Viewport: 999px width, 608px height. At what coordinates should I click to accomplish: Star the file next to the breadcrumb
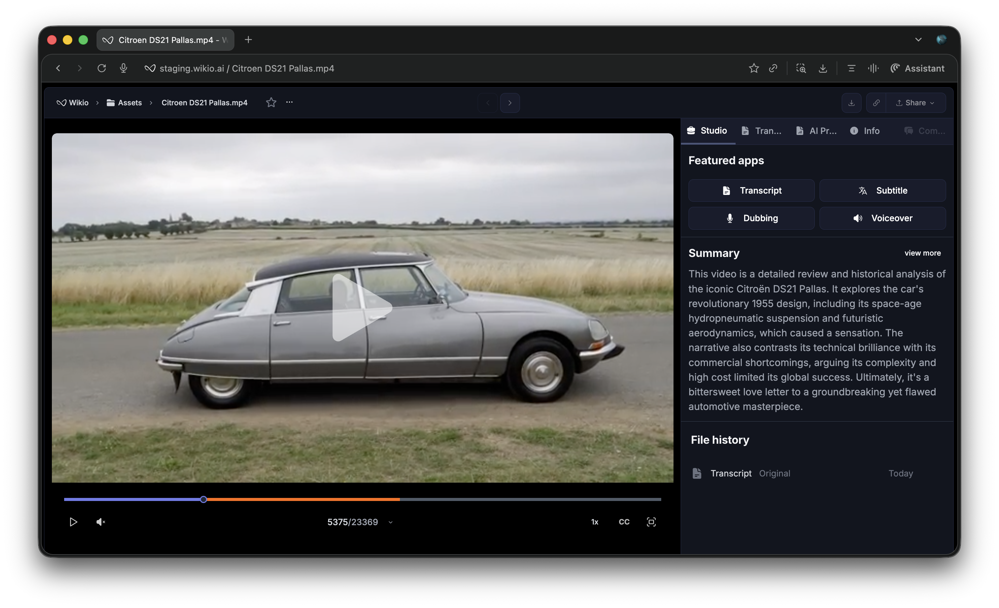(x=271, y=103)
